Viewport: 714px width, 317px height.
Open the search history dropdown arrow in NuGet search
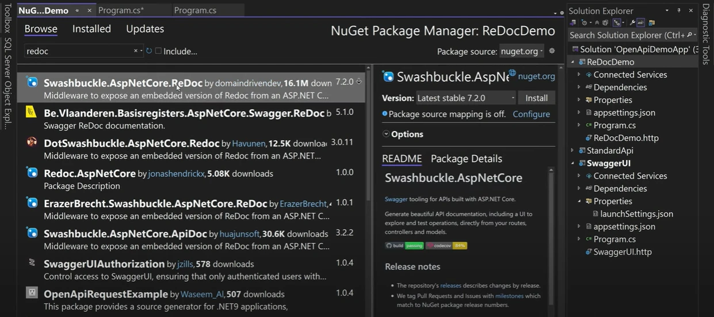(142, 51)
